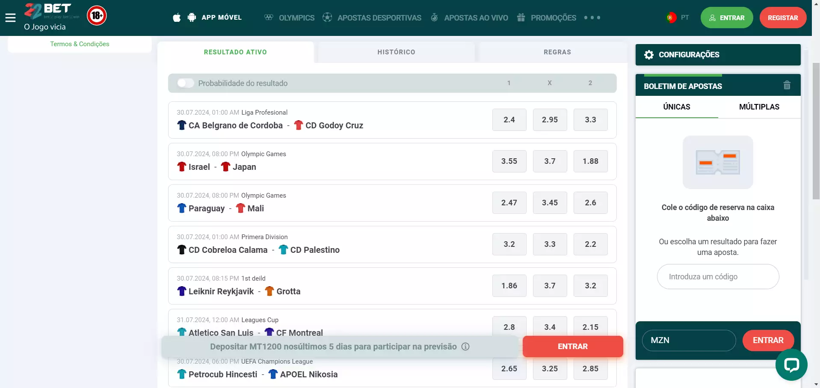Open the MZN currency selector
The width and height of the screenshot is (820, 388).
[688, 341]
